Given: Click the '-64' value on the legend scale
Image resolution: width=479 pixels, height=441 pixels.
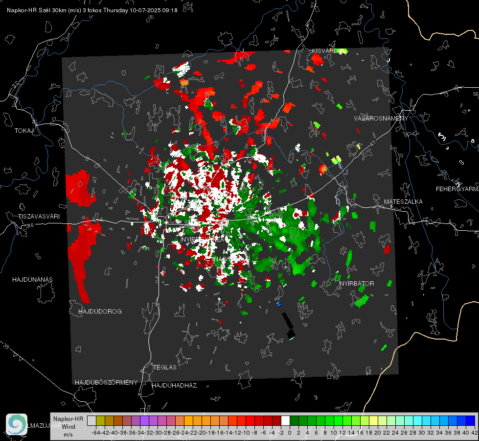Looking at the screenshot, I should [95, 433].
